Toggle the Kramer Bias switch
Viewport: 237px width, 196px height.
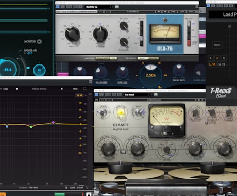(139, 112)
